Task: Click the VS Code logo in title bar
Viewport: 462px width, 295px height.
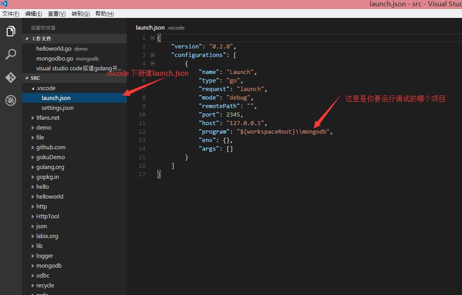Action: (4, 4)
